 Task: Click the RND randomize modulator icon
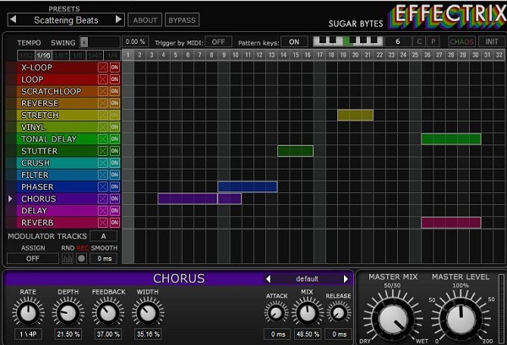68,258
